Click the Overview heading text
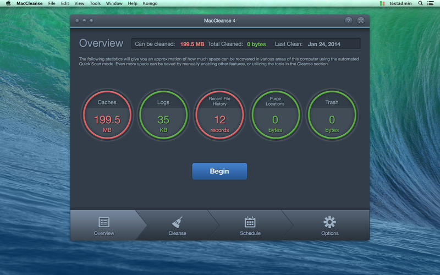Viewport: 440px width, 275px height. [101, 43]
